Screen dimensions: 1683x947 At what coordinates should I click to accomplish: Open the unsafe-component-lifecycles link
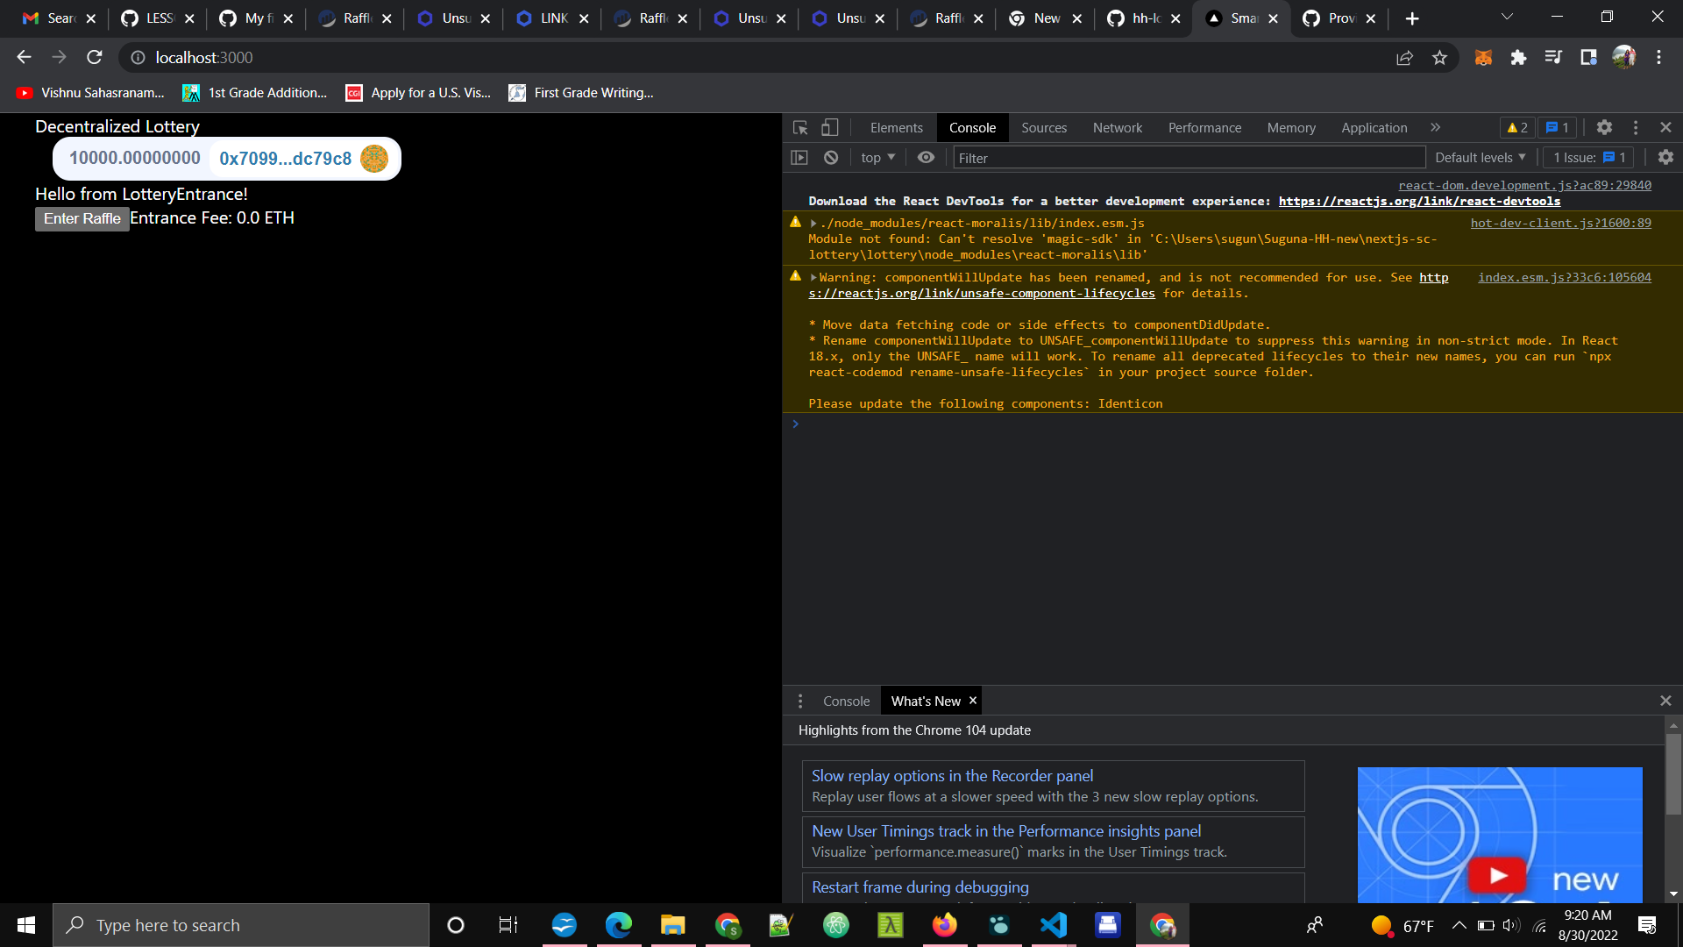[x=981, y=293]
